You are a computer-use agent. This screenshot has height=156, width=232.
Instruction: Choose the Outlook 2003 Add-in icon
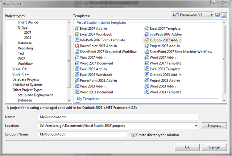tap(147, 75)
